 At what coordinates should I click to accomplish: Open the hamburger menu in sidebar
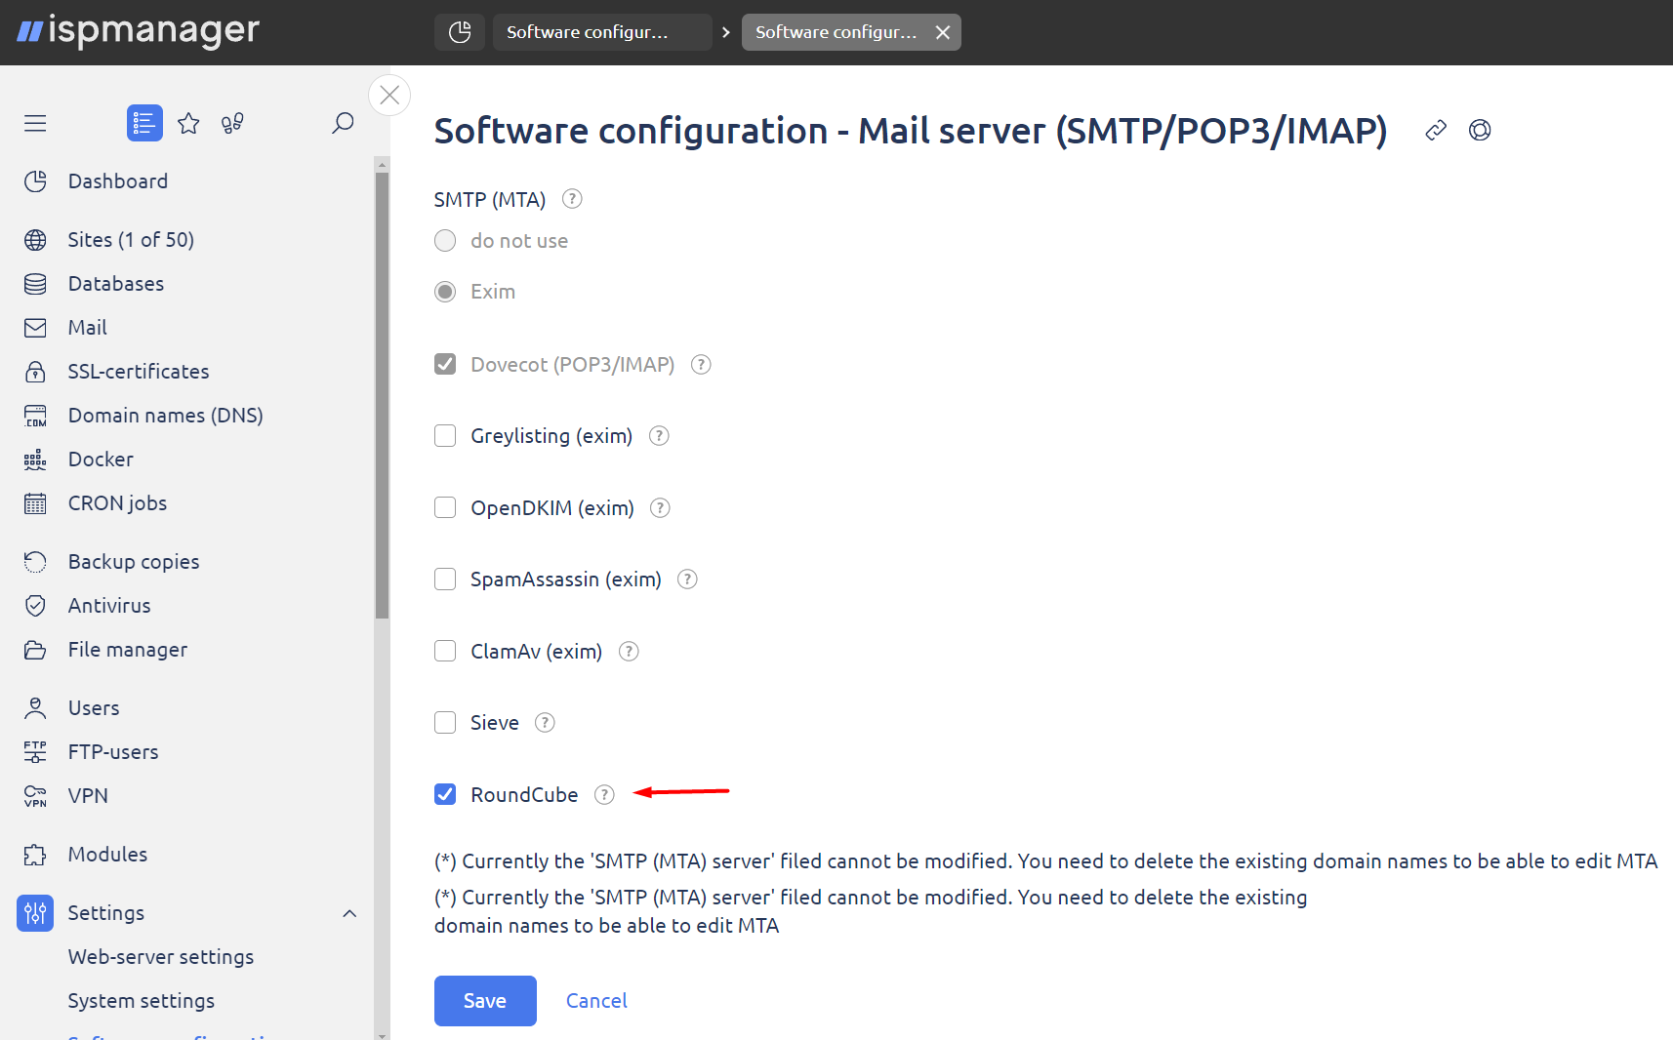coord(35,123)
